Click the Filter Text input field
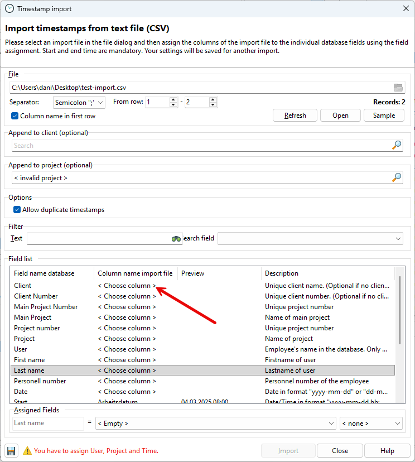Viewport: 415px width, 462px height. [x=98, y=239]
